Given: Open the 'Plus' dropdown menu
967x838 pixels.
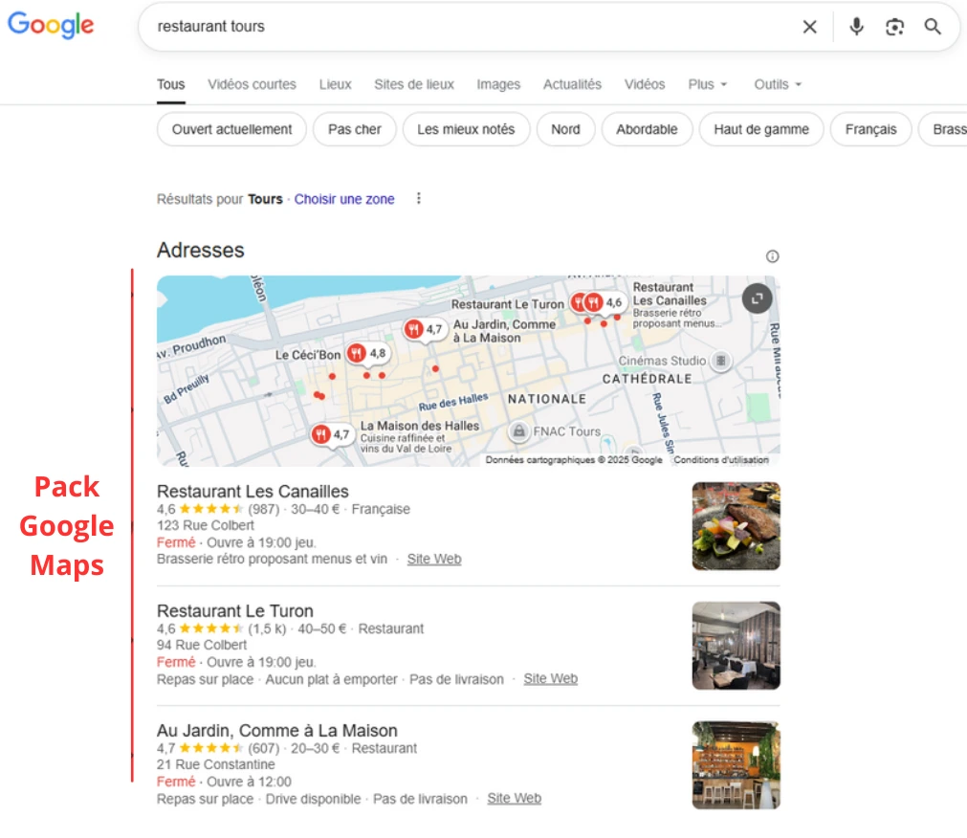Looking at the screenshot, I should [x=707, y=84].
